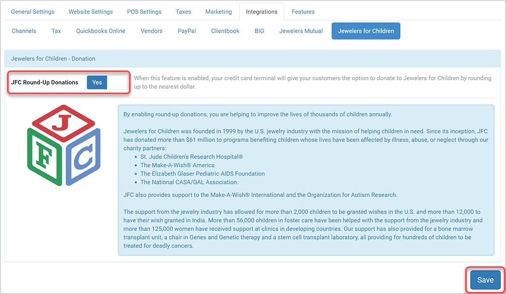The width and height of the screenshot is (506, 294).
Task: Click the Save button
Action: (x=485, y=280)
